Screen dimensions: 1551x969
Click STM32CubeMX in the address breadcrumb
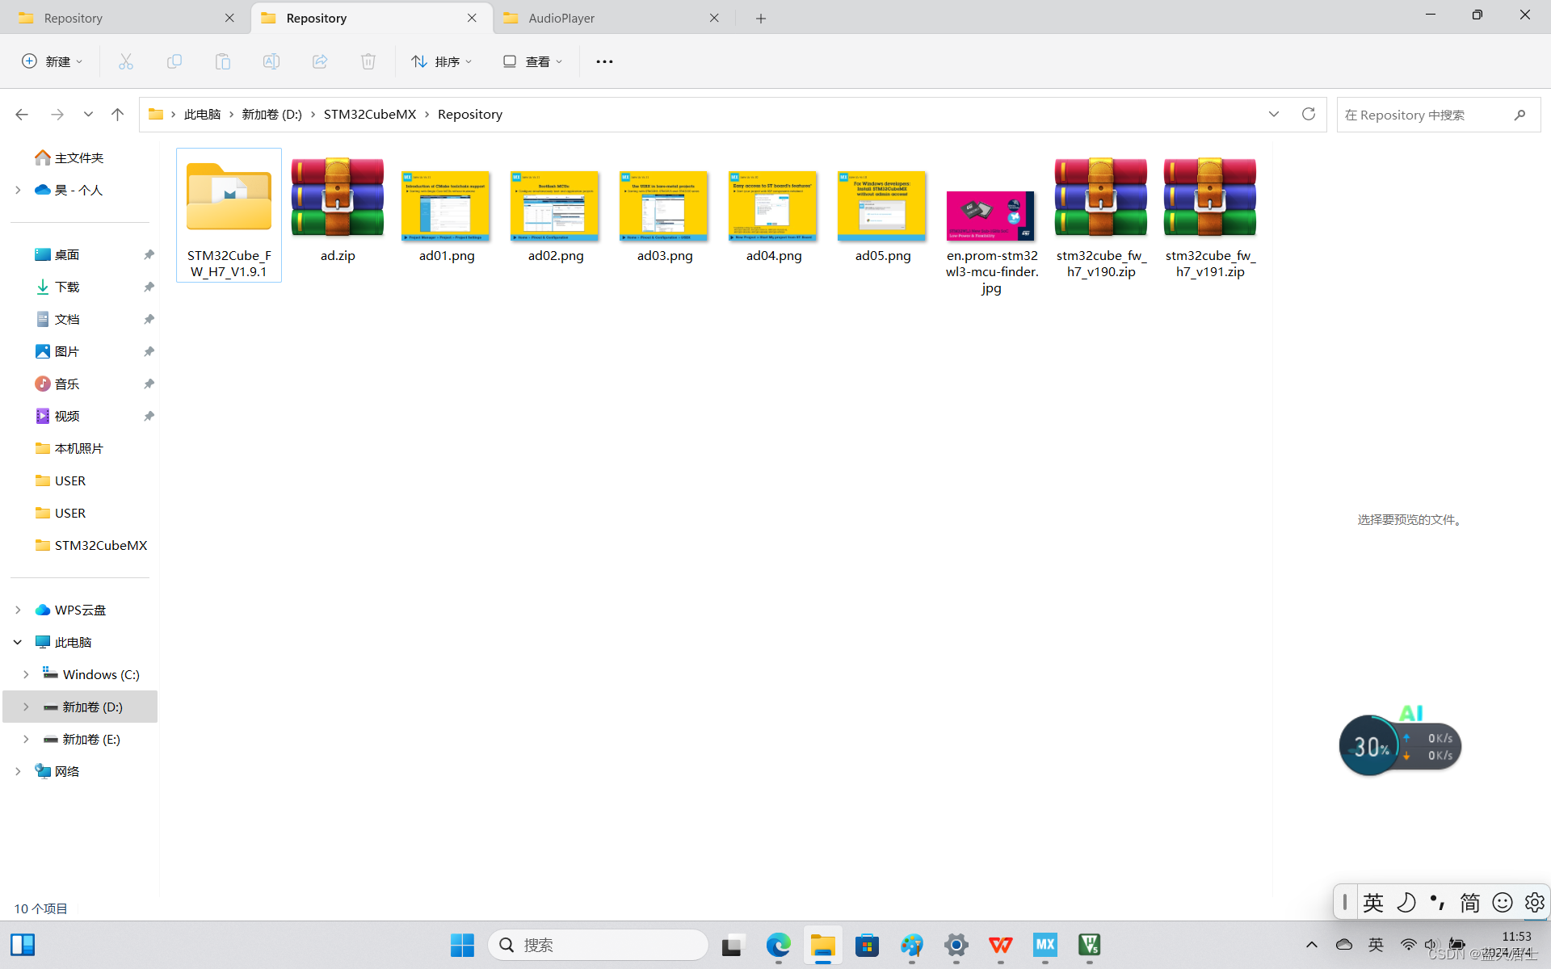(x=369, y=115)
